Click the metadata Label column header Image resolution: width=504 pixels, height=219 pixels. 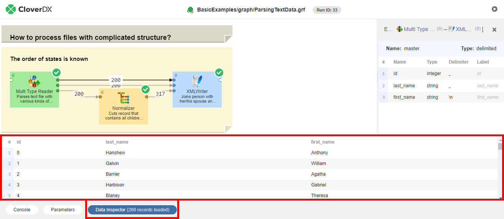coord(483,62)
